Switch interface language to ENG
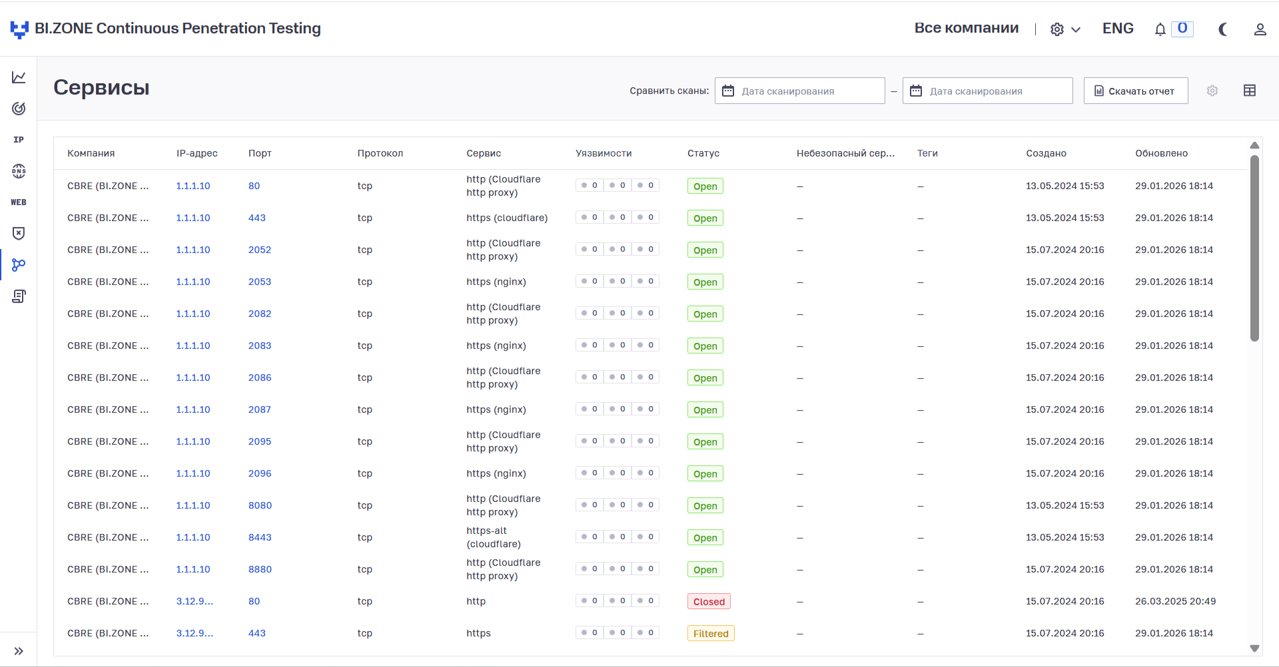 [x=1117, y=29]
